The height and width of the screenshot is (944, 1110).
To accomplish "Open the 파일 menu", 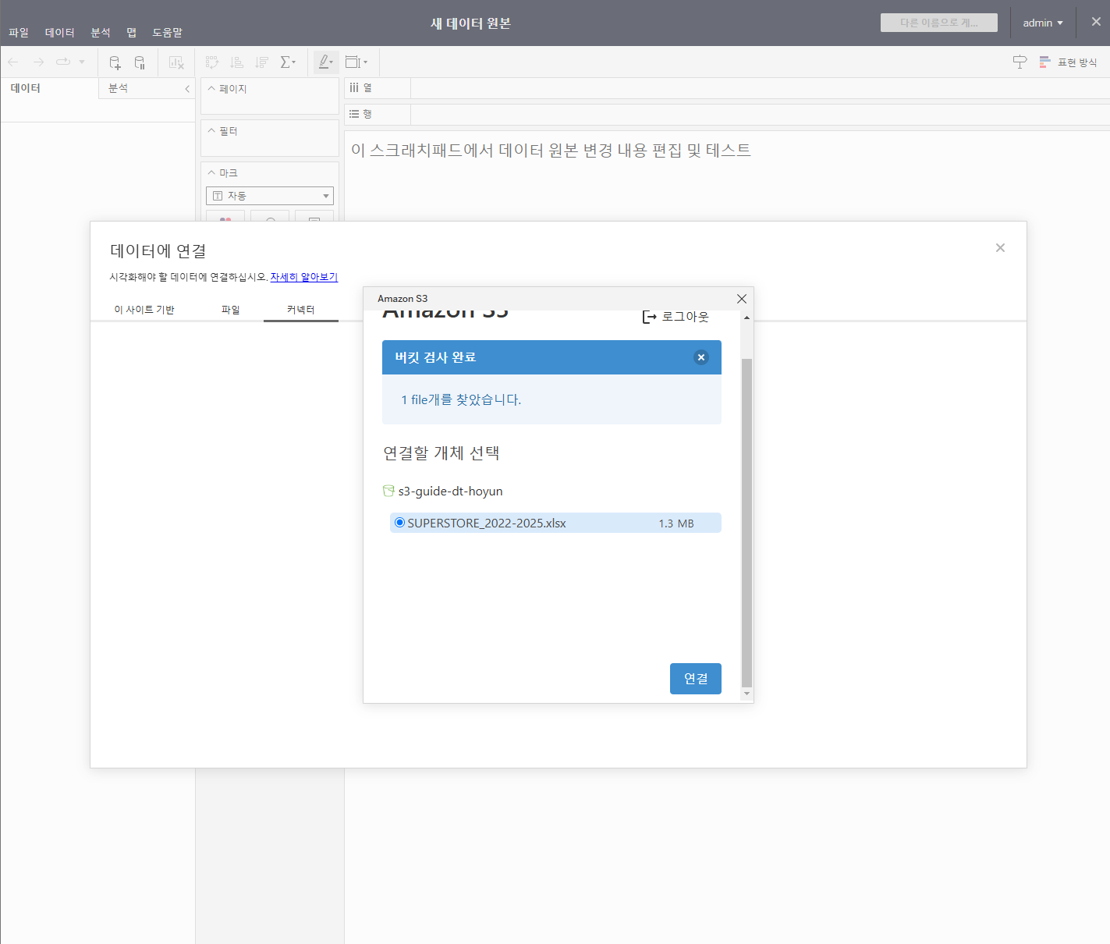I will click(x=19, y=32).
